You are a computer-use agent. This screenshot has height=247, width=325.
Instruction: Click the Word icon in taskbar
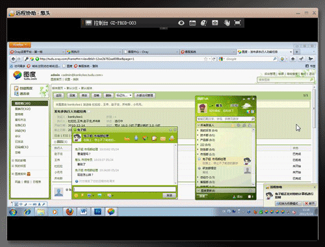click(83, 211)
